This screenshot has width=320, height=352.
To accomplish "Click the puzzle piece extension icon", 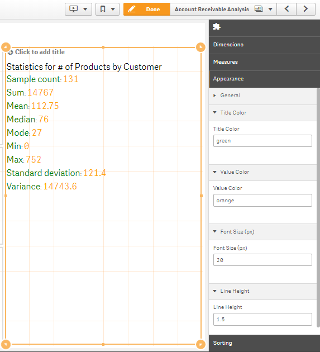I will coord(217,26).
